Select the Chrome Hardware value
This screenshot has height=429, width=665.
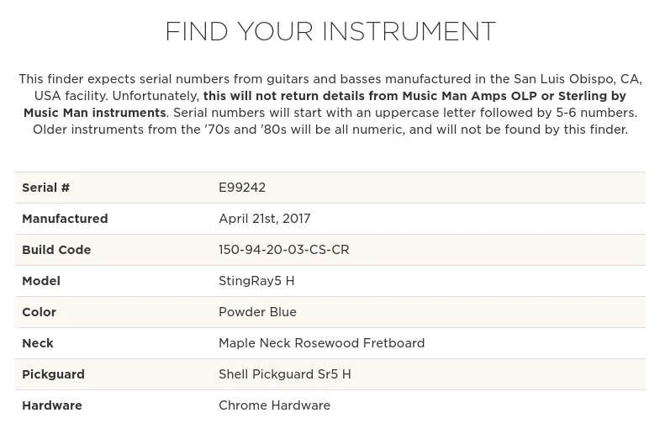click(x=274, y=405)
